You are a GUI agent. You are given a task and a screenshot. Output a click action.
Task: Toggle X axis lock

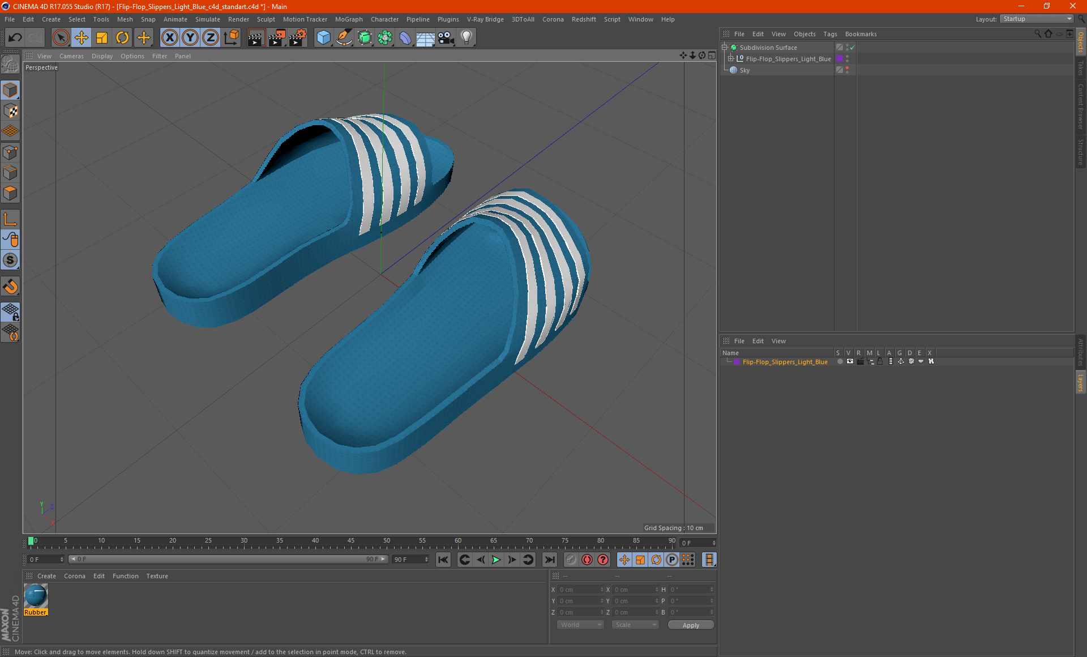[169, 37]
